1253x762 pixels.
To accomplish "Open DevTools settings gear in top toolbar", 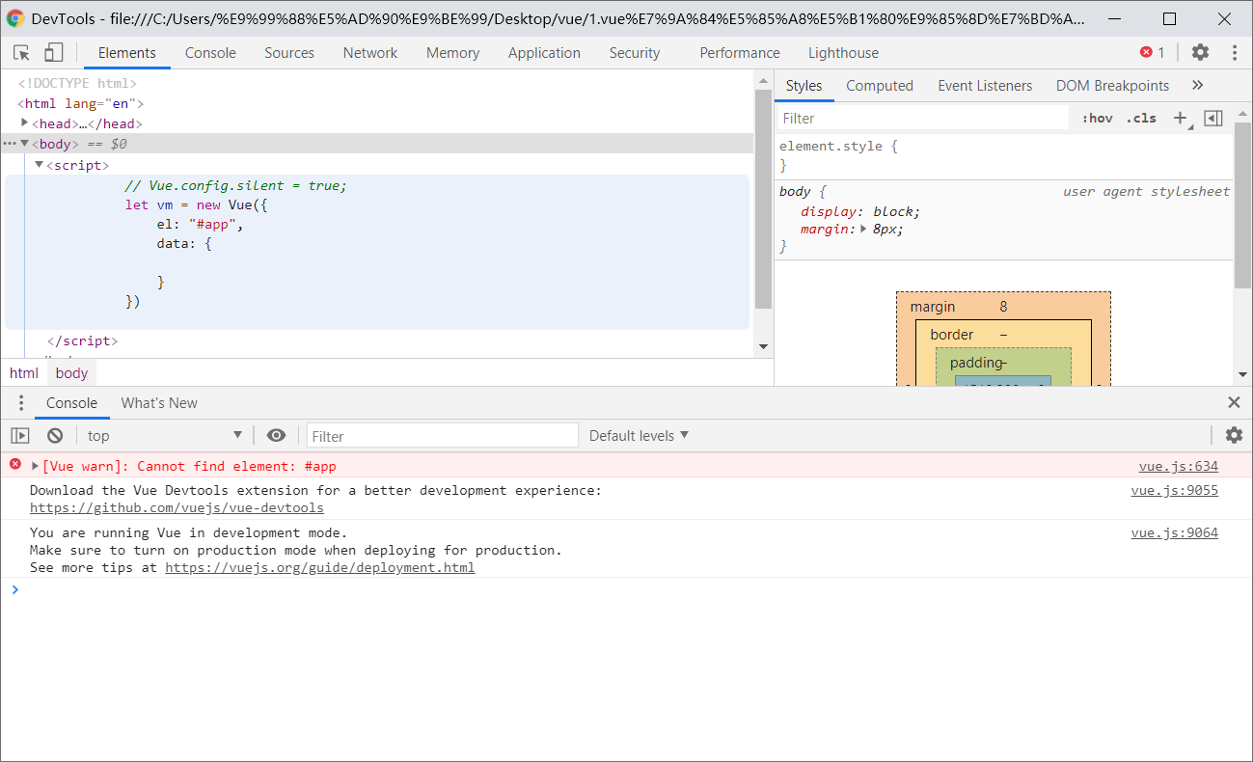I will (x=1200, y=53).
